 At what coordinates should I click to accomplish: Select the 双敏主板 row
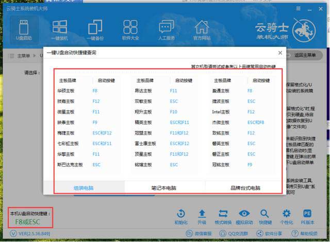[x=165, y=101]
